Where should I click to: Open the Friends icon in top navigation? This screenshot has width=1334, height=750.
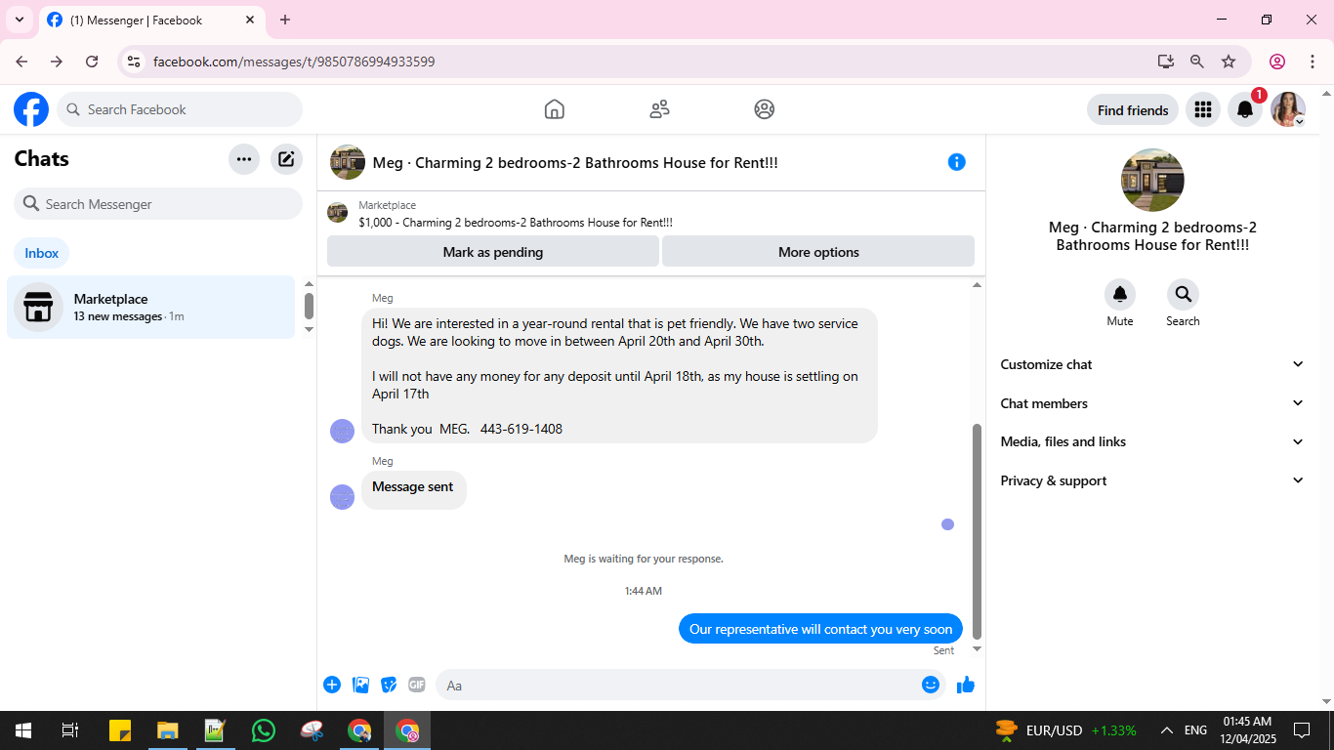pos(660,109)
